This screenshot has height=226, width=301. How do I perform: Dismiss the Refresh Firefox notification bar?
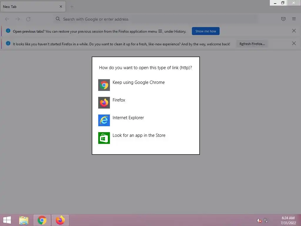tap(294, 44)
